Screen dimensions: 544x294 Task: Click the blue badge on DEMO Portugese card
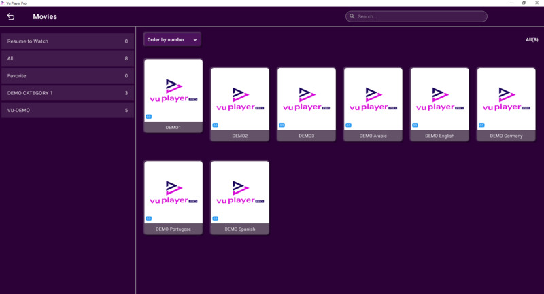click(148, 219)
